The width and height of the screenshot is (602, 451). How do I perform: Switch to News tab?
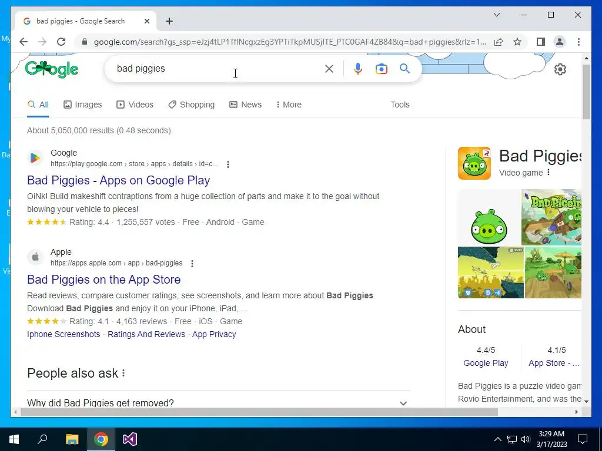[x=245, y=105]
